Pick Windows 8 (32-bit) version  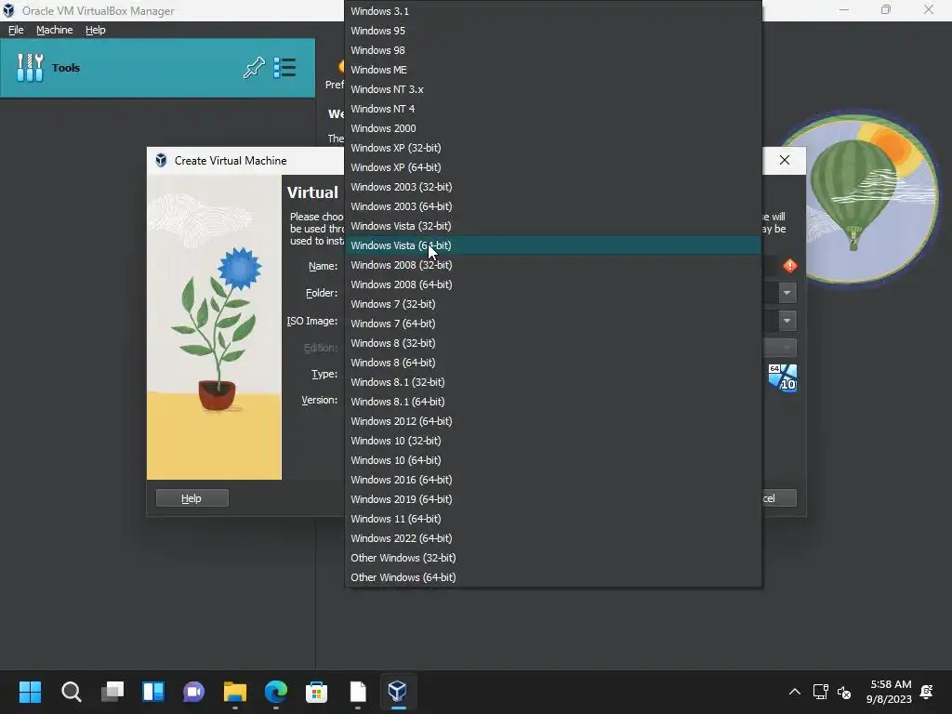click(x=553, y=343)
